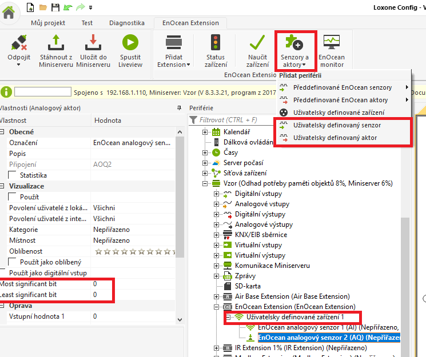Expand the Digitální vstupy tree node
This screenshot has height=357, width=426.
[217, 194]
